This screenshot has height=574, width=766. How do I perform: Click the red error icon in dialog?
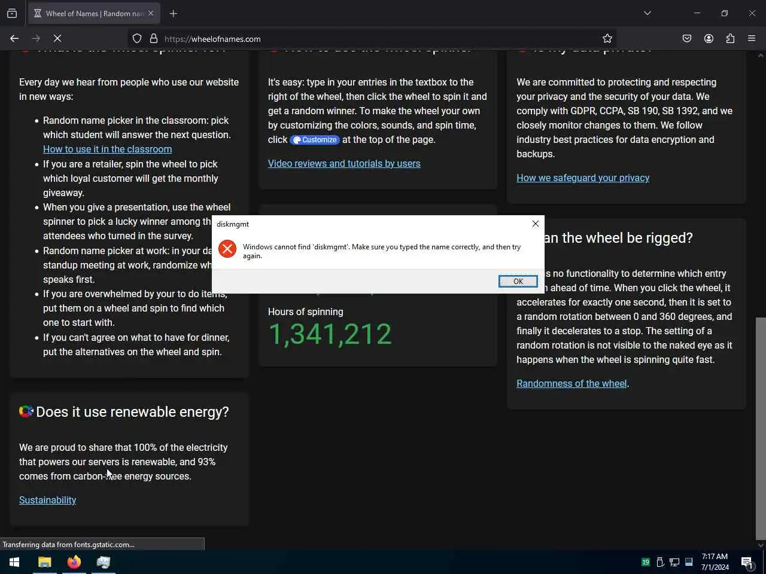(227, 249)
